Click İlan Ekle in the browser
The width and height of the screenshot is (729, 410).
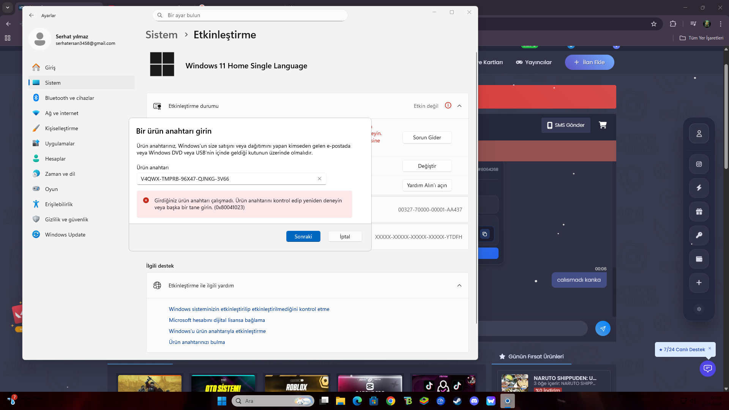tap(589, 62)
